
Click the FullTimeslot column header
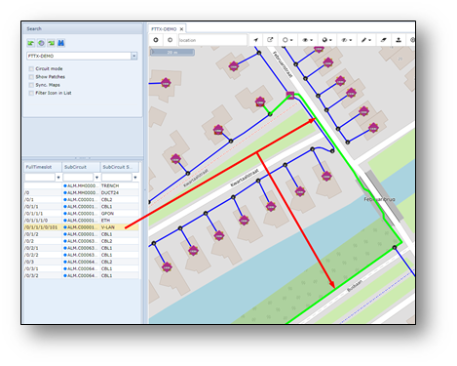tap(43, 167)
